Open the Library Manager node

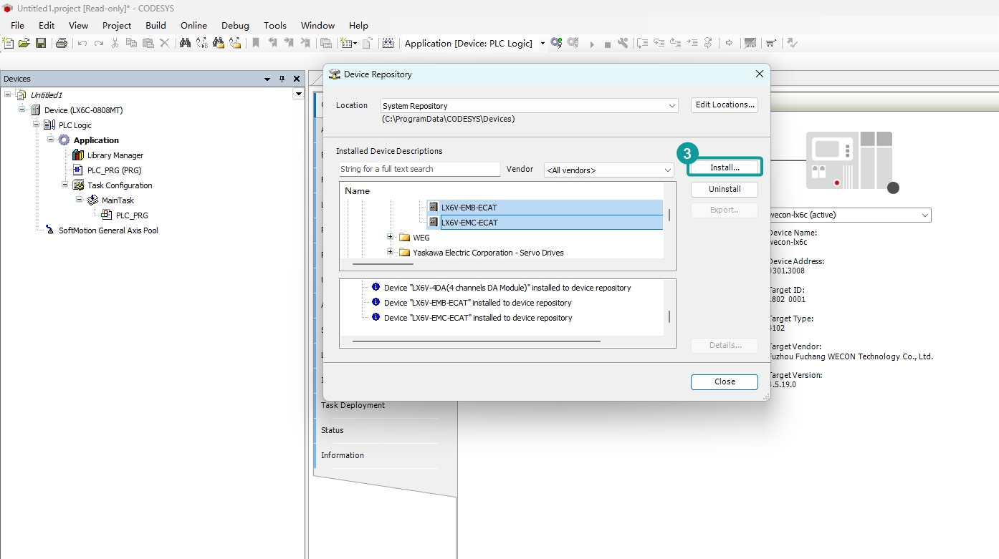(115, 155)
